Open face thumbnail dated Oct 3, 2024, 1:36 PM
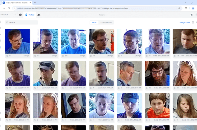 (101, 105)
